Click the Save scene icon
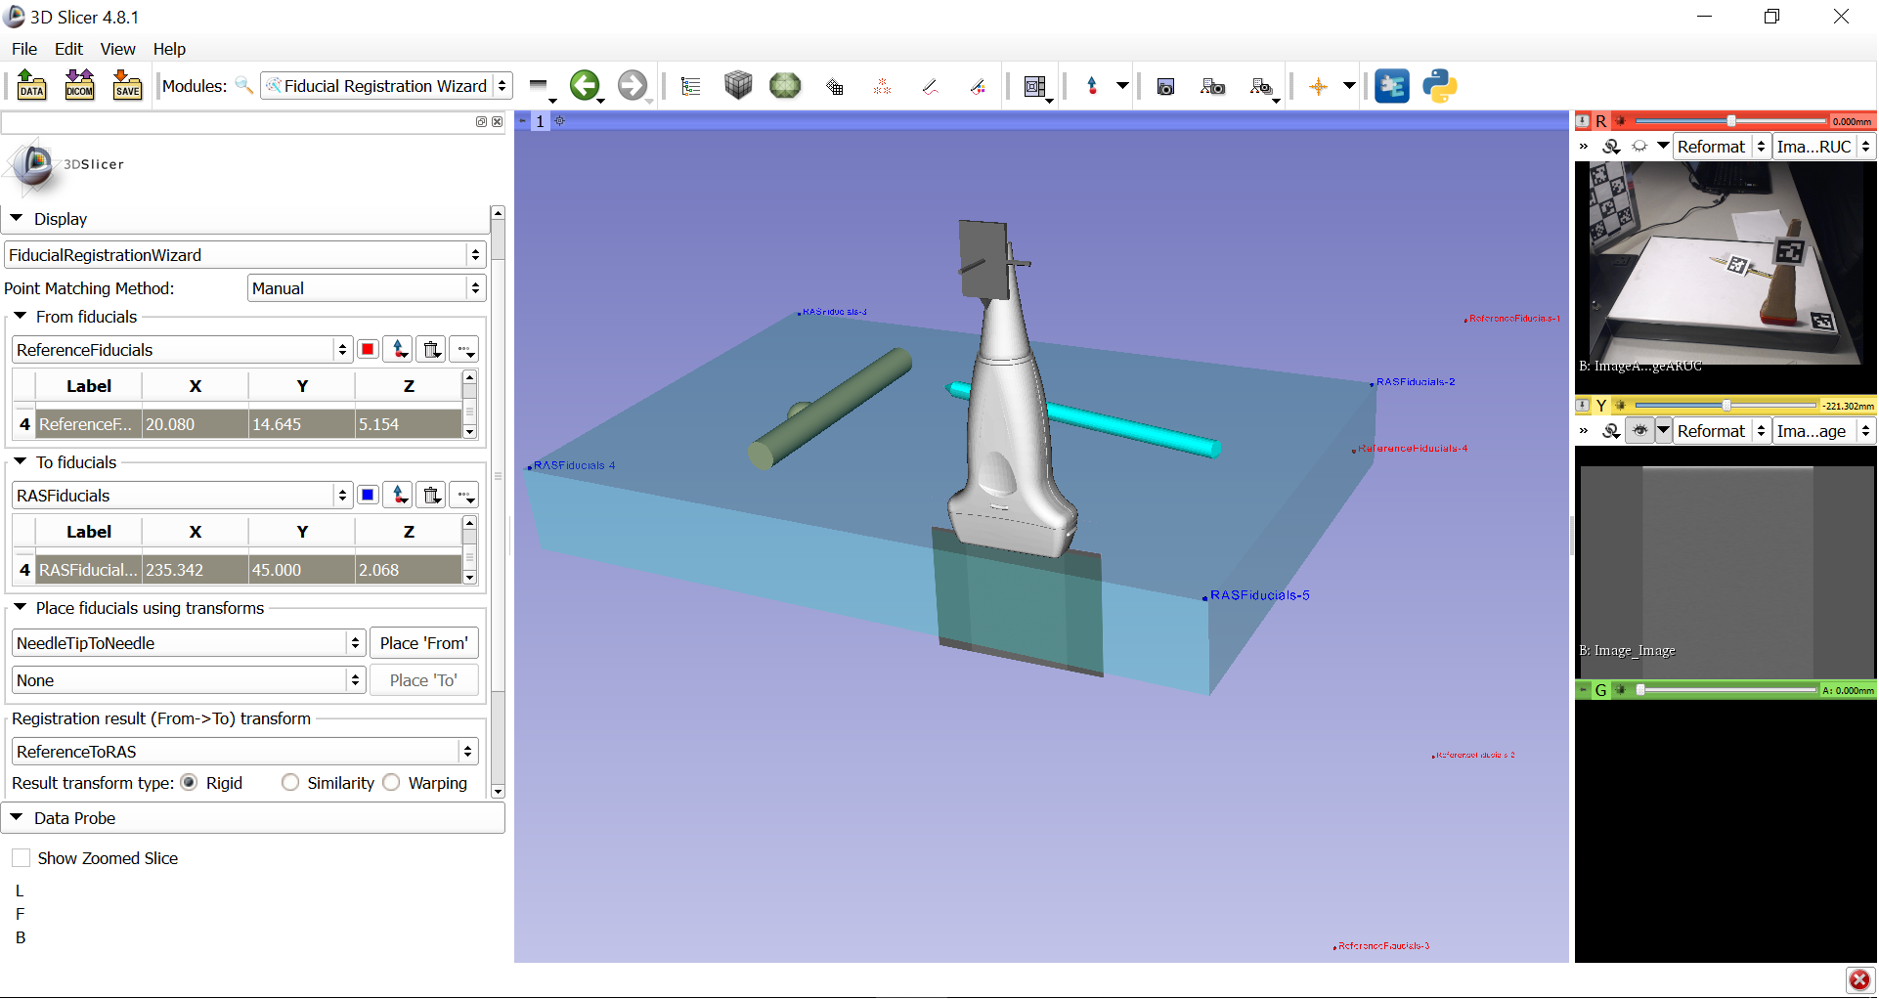The width and height of the screenshot is (1879, 999). 127,86
